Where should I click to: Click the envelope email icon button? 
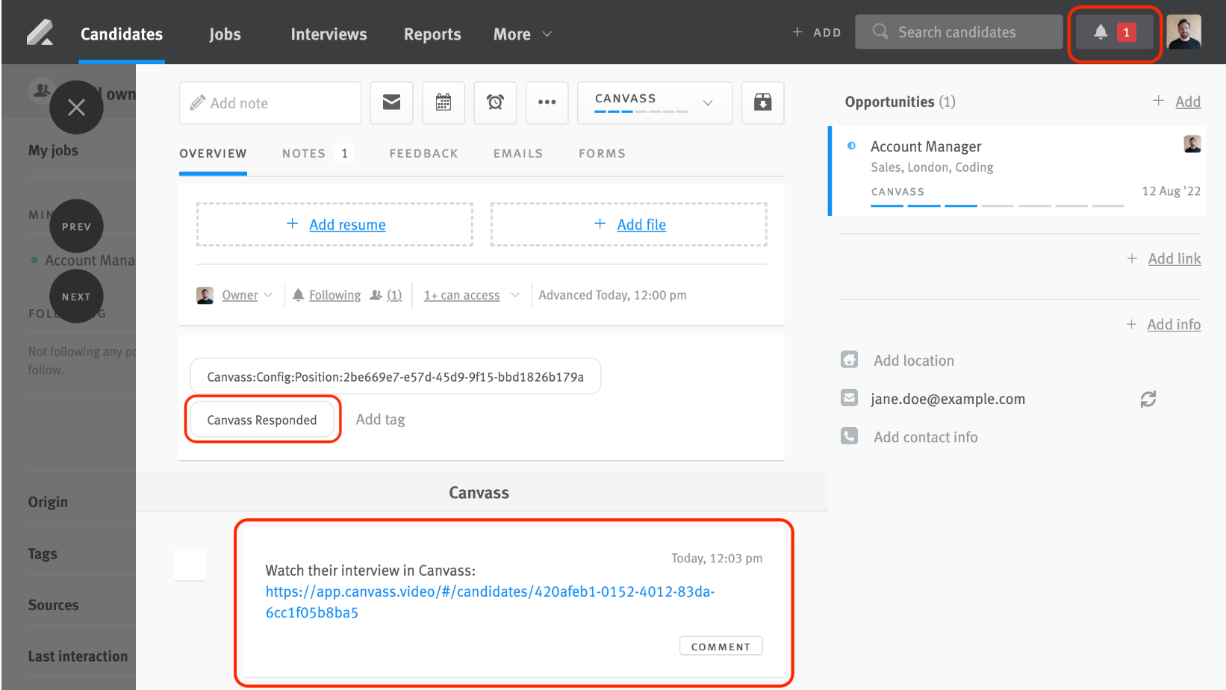(x=391, y=102)
